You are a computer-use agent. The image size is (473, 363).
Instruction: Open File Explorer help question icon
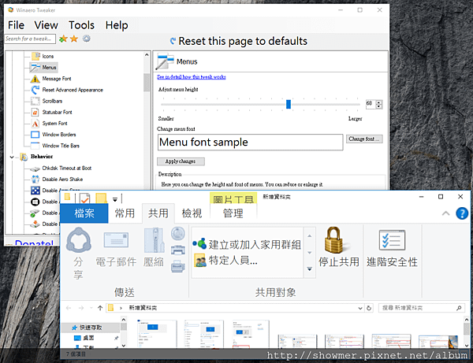[x=462, y=213]
